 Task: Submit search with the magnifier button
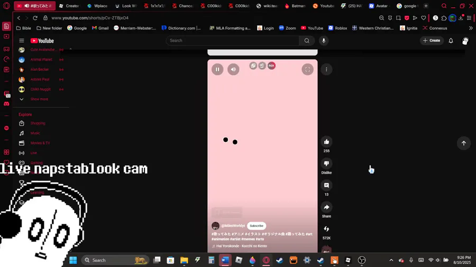307,41
